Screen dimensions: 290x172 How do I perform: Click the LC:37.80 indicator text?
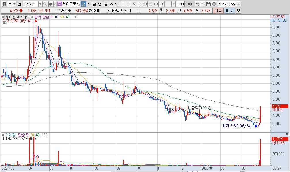point(277,17)
